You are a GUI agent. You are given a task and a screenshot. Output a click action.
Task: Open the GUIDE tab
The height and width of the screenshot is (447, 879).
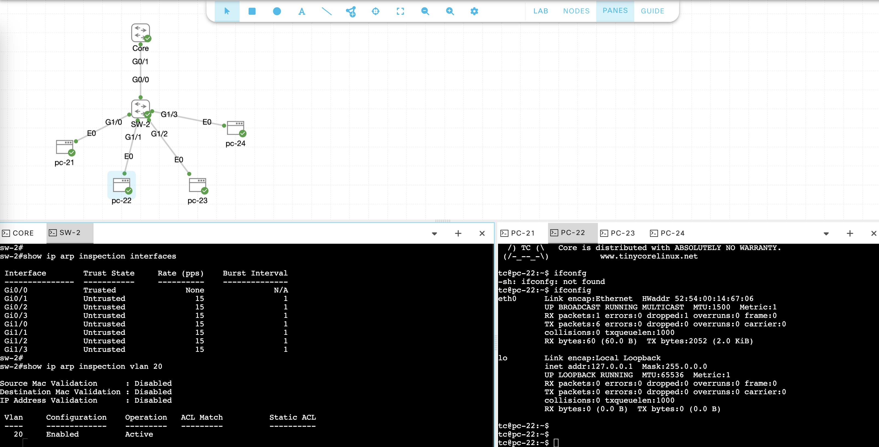pyautogui.click(x=652, y=11)
